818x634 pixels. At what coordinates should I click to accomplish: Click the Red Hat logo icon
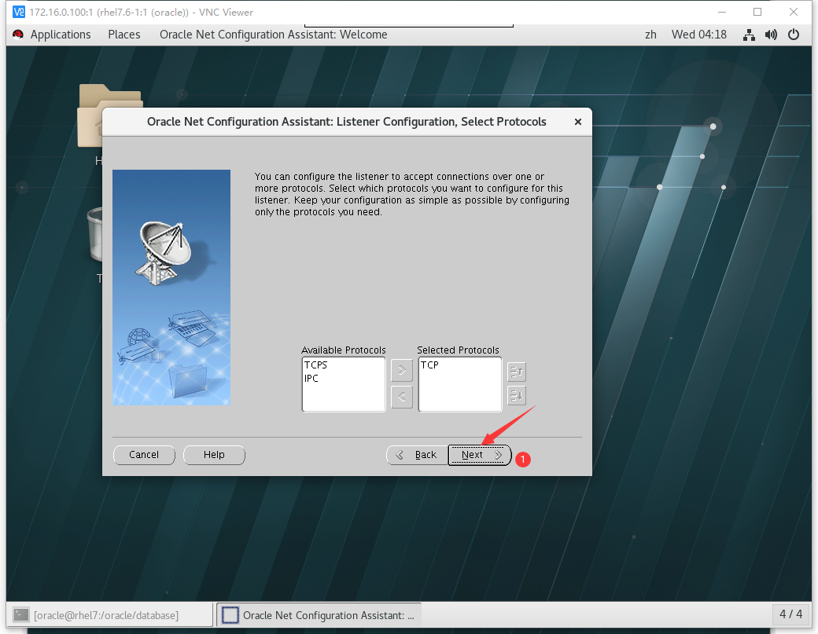pyautogui.click(x=18, y=35)
